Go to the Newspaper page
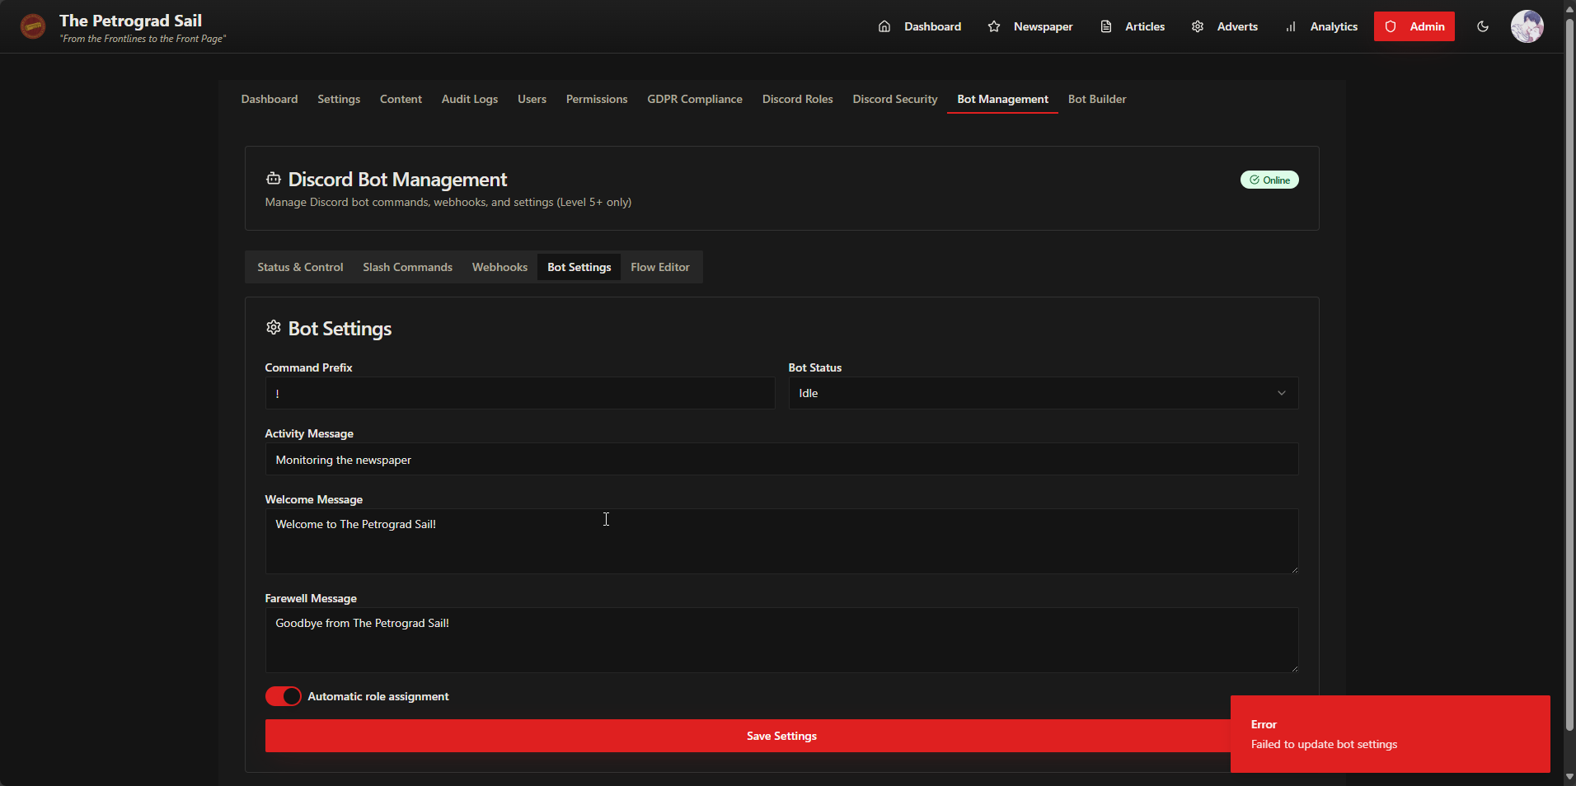 click(x=1030, y=26)
